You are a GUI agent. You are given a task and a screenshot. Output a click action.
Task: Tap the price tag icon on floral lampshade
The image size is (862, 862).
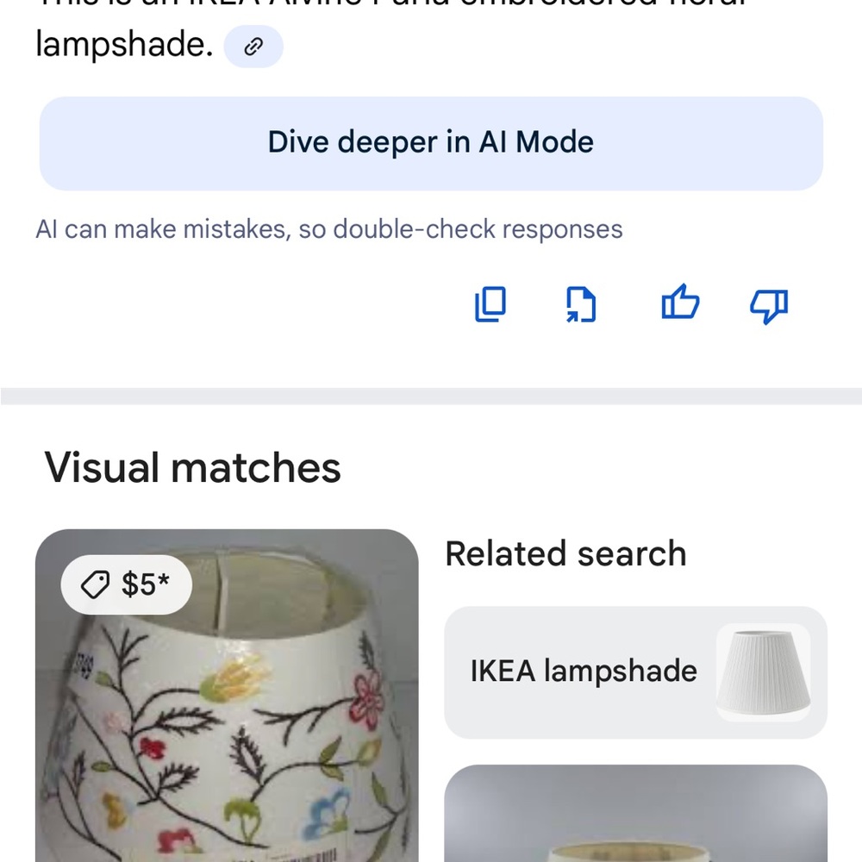(x=95, y=584)
